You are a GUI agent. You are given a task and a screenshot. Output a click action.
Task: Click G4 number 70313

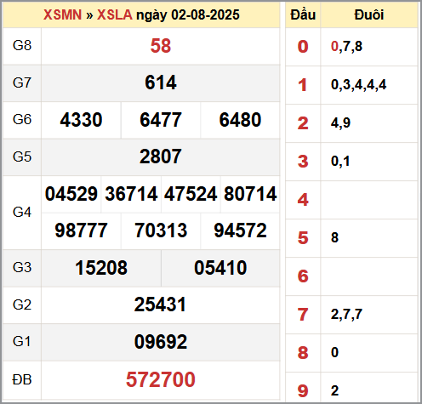[161, 230]
